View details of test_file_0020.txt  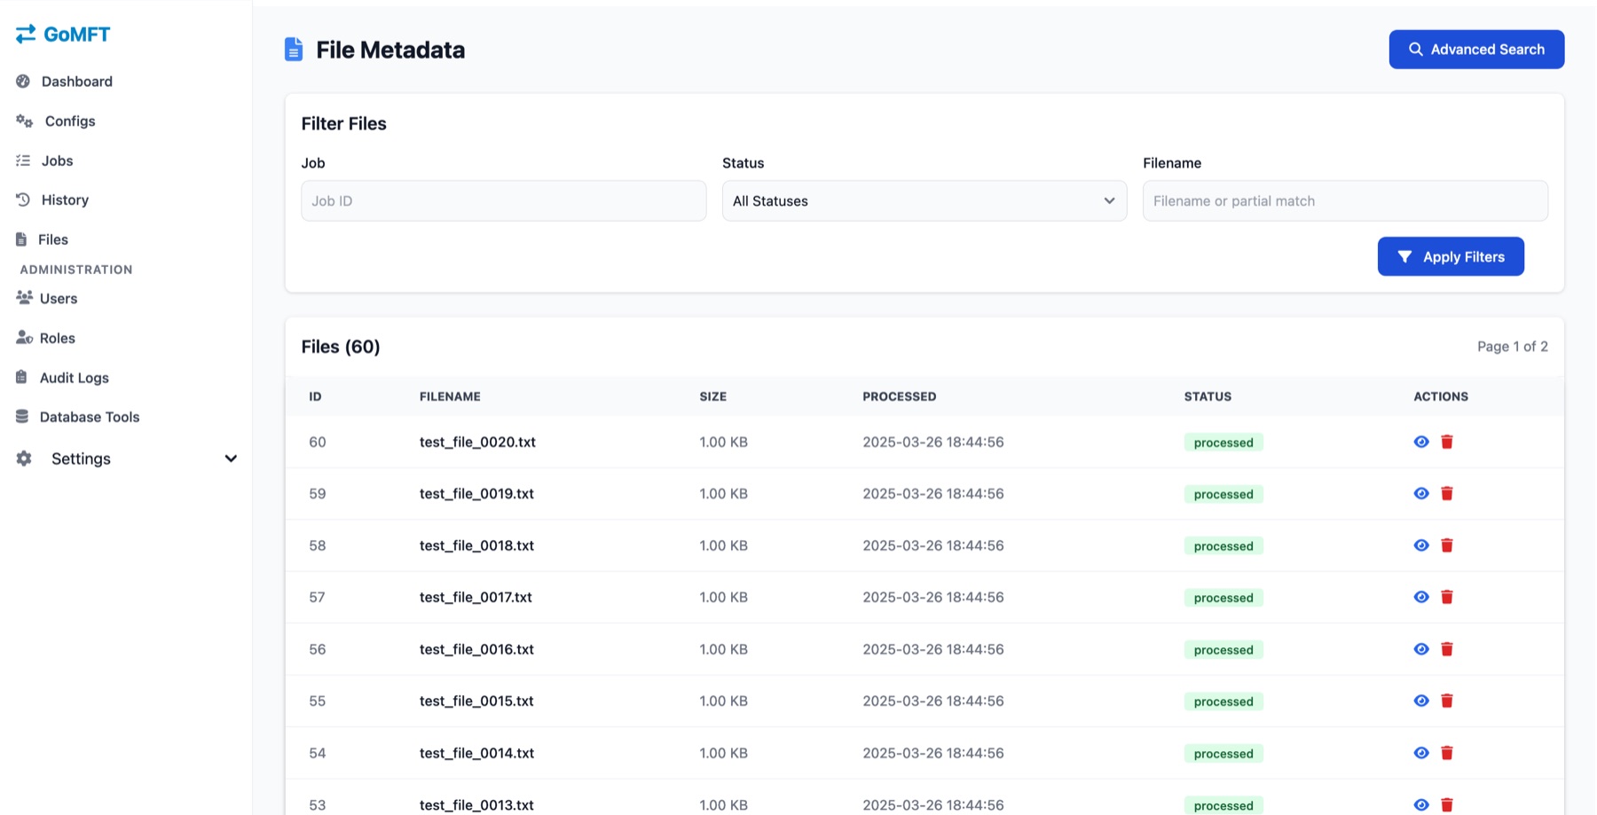point(1421,442)
